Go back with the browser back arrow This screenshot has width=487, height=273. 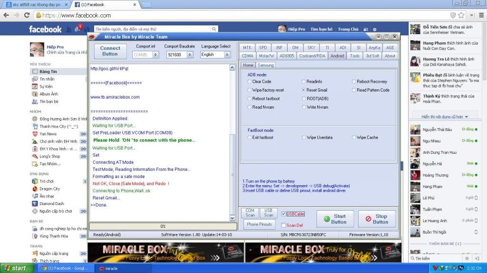(x=6, y=15)
